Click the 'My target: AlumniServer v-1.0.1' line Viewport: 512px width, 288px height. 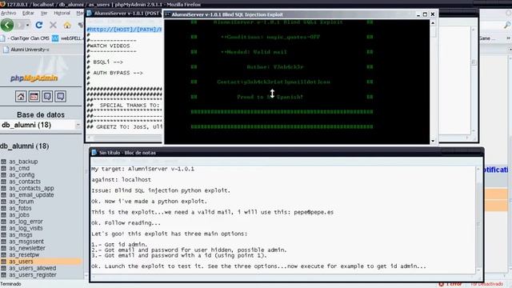142,169
